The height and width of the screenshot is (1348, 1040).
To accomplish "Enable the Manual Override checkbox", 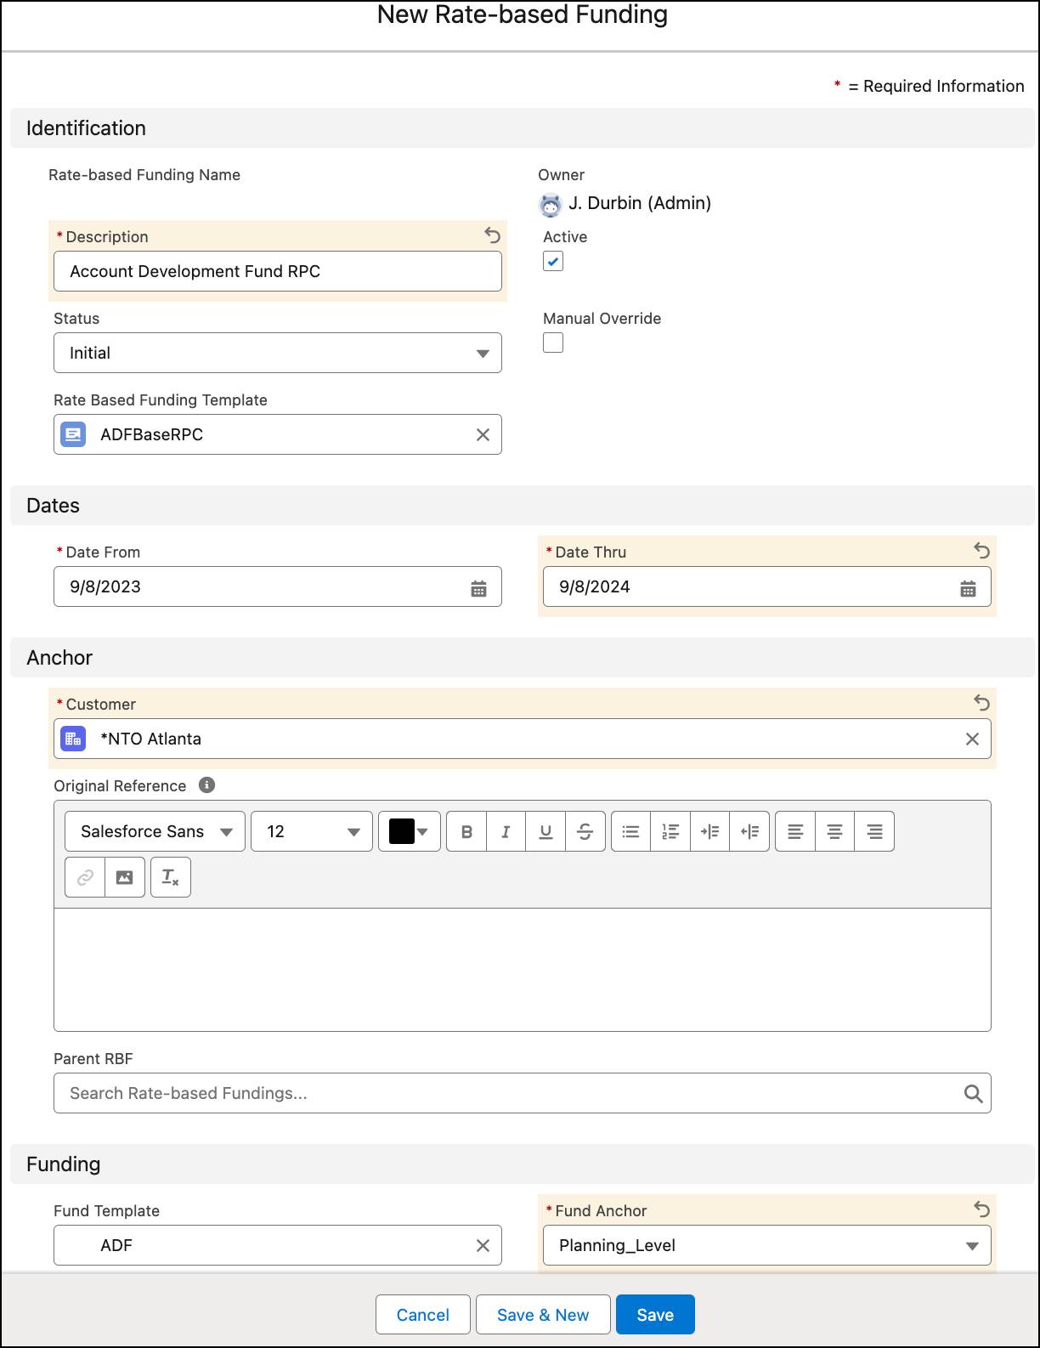I will [553, 343].
